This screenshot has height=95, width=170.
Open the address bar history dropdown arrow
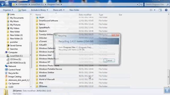pos(138,4)
